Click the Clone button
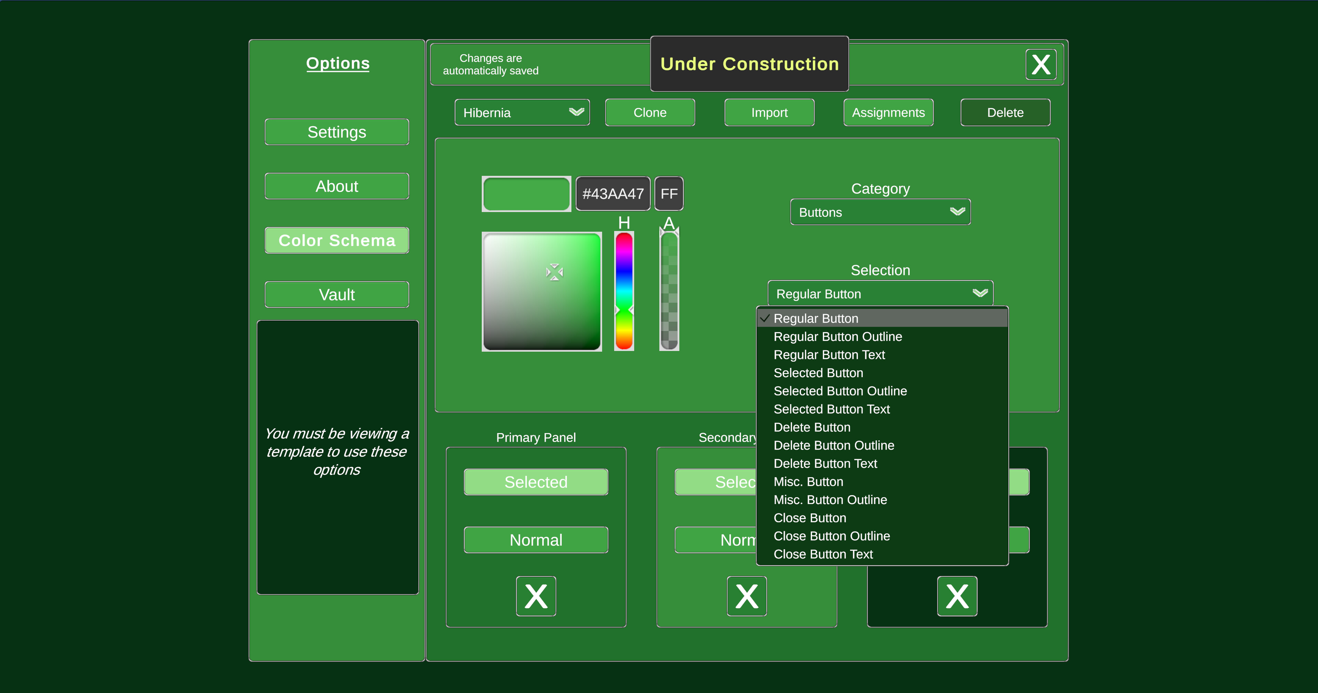The height and width of the screenshot is (693, 1318). coord(650,112)
